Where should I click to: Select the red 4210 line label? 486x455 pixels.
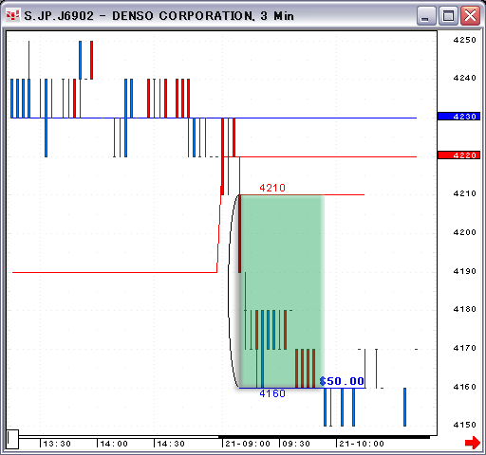[x=272, y=188]
